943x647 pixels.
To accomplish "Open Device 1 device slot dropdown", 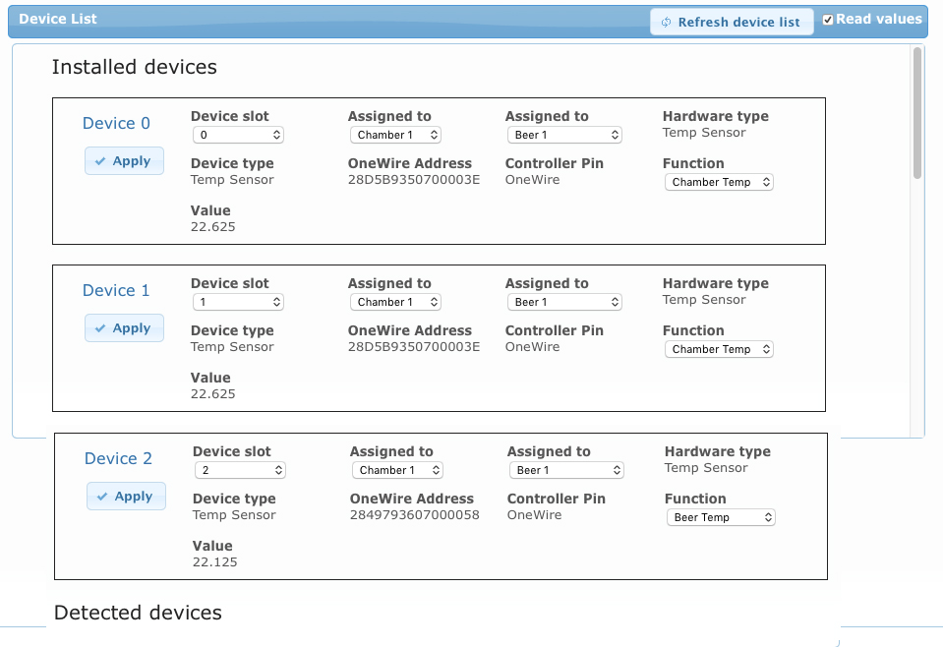I will click(x=238, y=302).
